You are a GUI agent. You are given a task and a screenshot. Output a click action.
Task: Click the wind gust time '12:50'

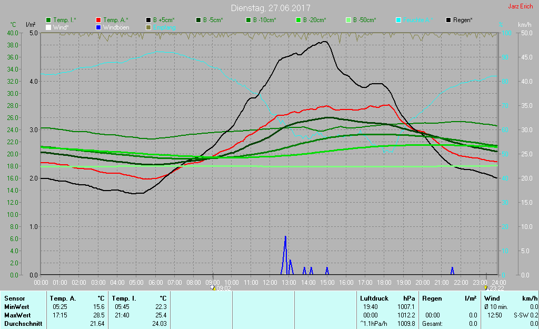(x=495, y=315)
